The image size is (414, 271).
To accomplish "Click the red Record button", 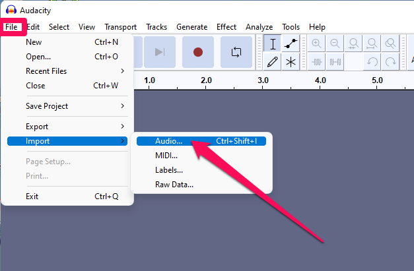I will tap(198, 52).
